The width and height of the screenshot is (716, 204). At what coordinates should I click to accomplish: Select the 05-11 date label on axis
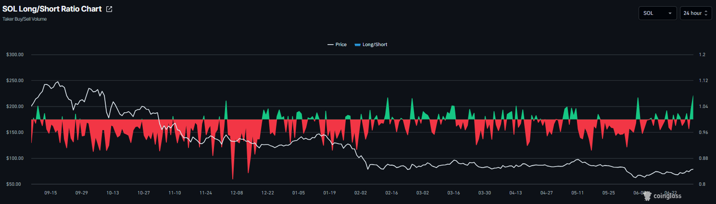pos(578,192)
